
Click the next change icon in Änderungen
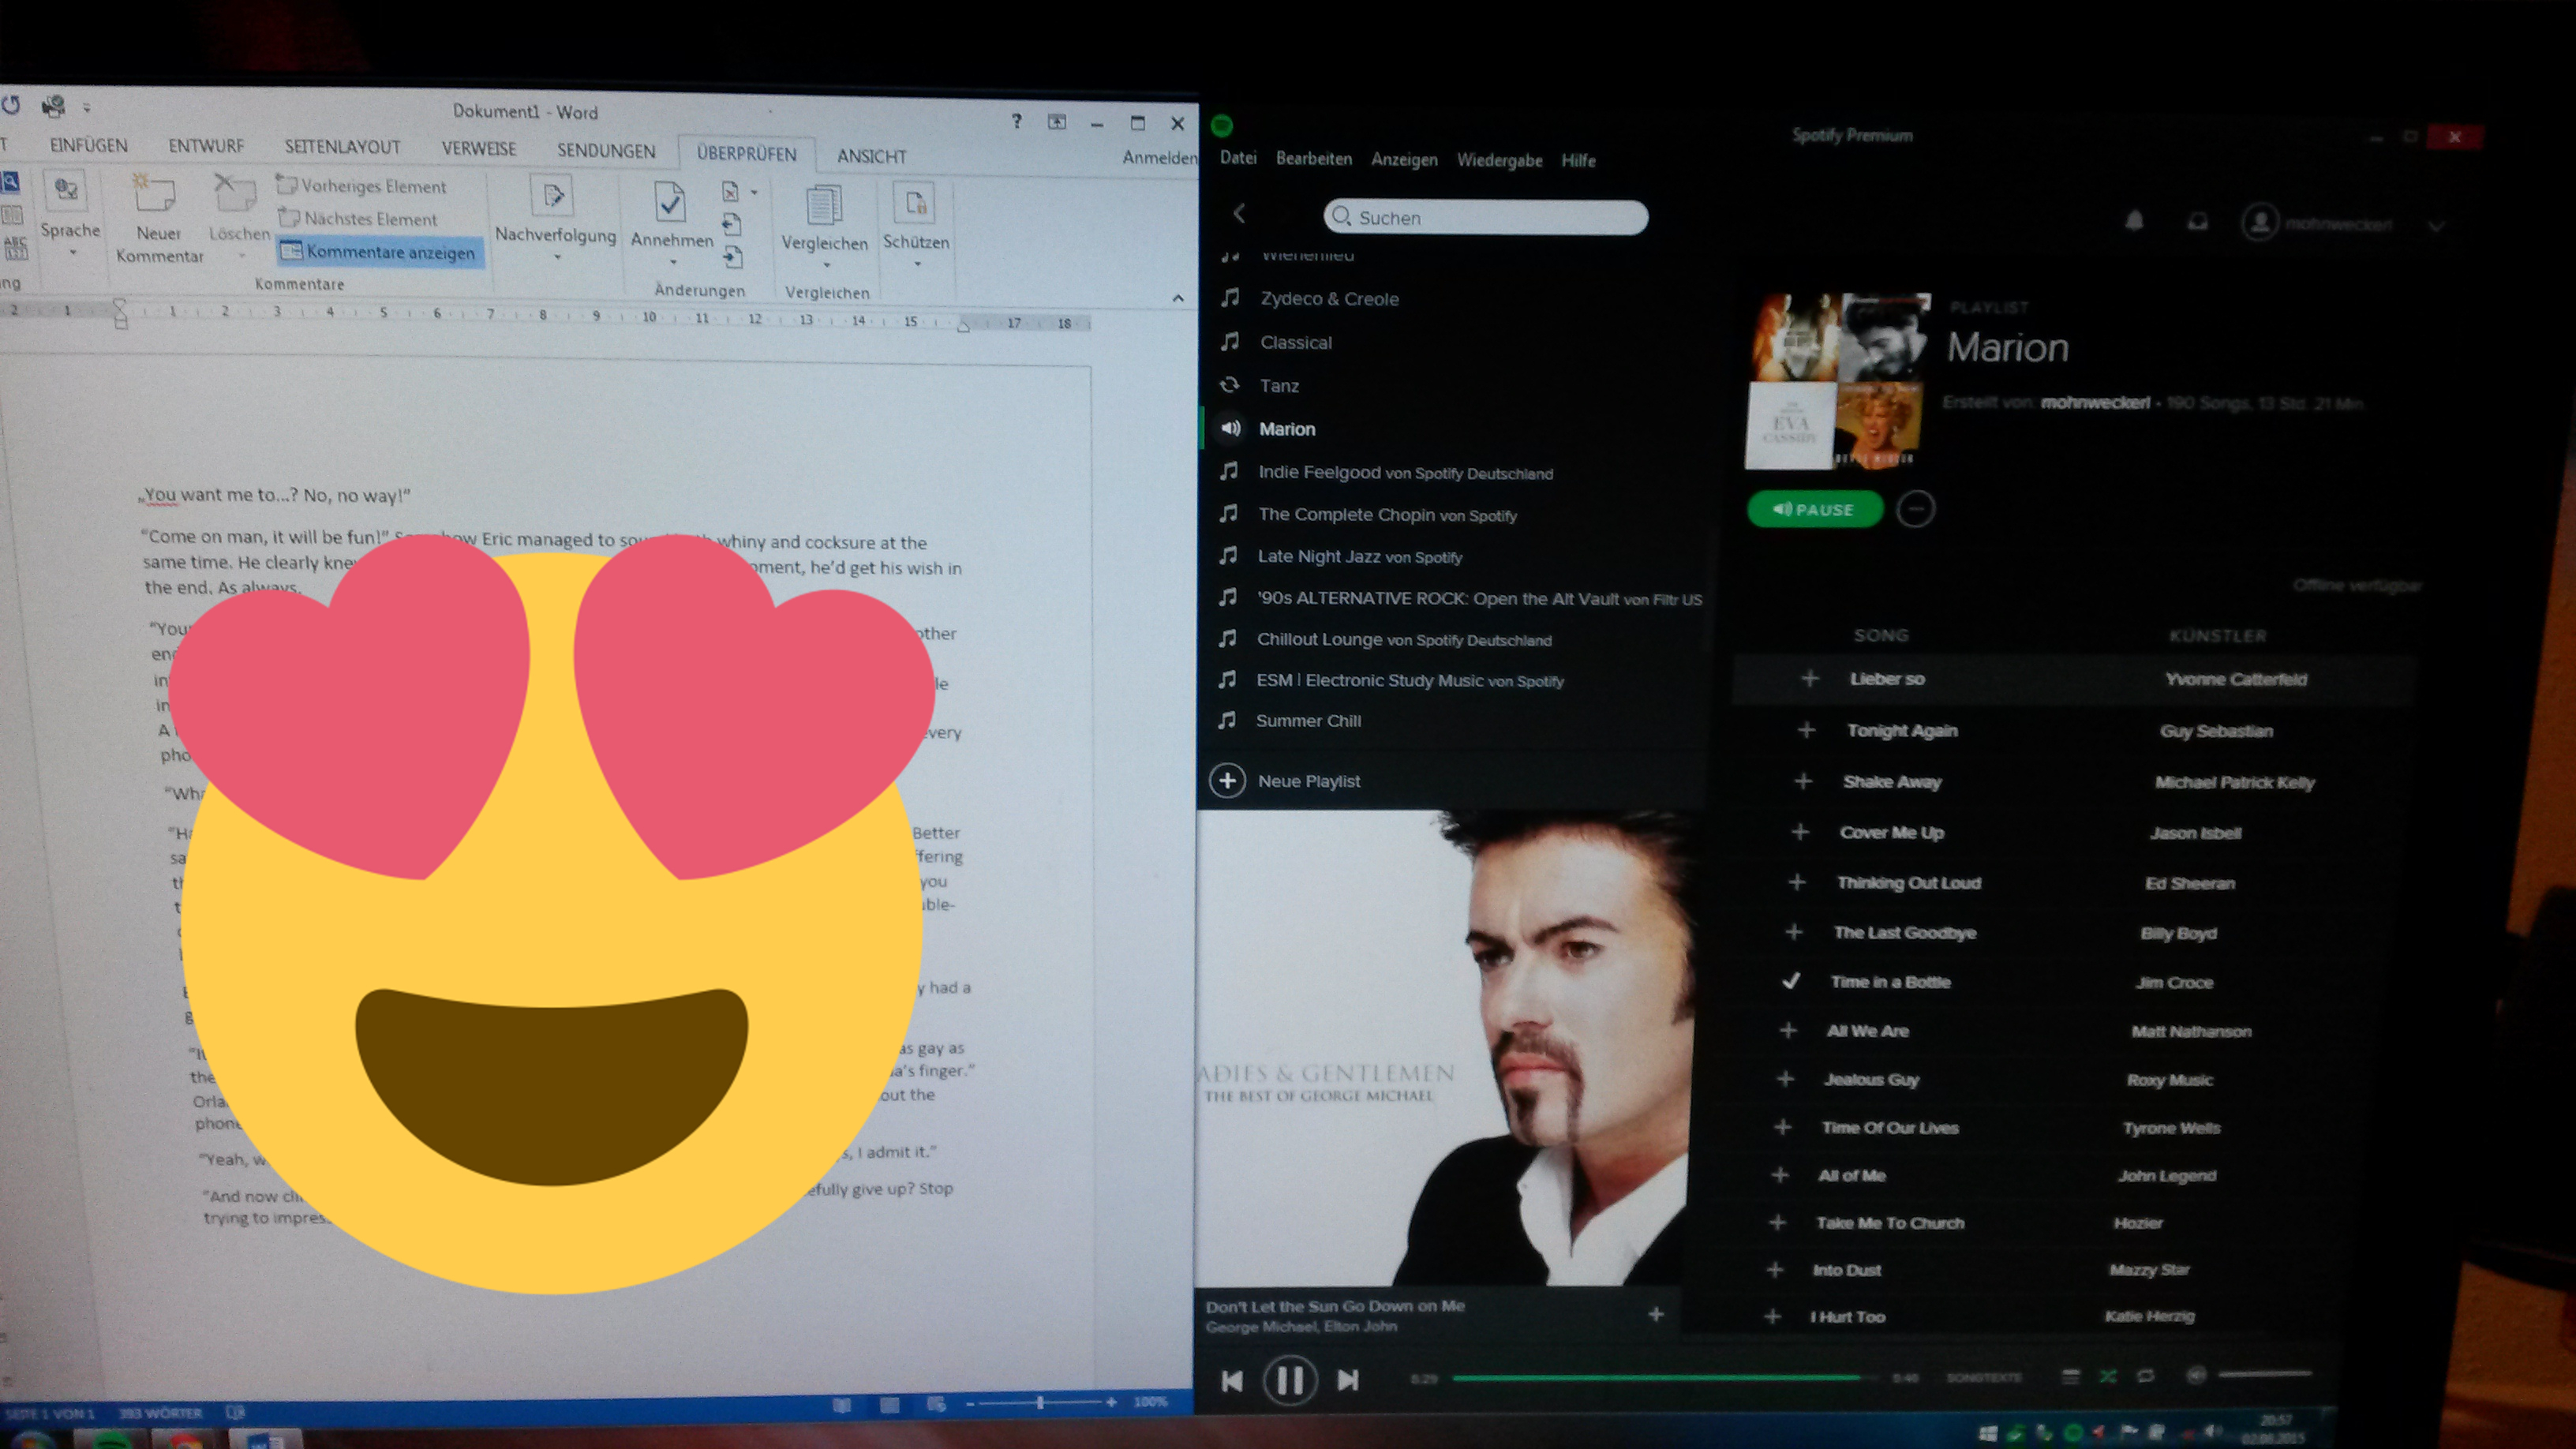pos(733,256)
